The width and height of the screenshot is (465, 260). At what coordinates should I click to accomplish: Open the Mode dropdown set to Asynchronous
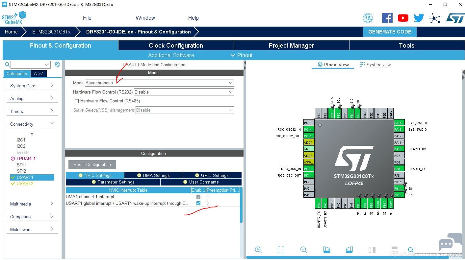[160, 83]
